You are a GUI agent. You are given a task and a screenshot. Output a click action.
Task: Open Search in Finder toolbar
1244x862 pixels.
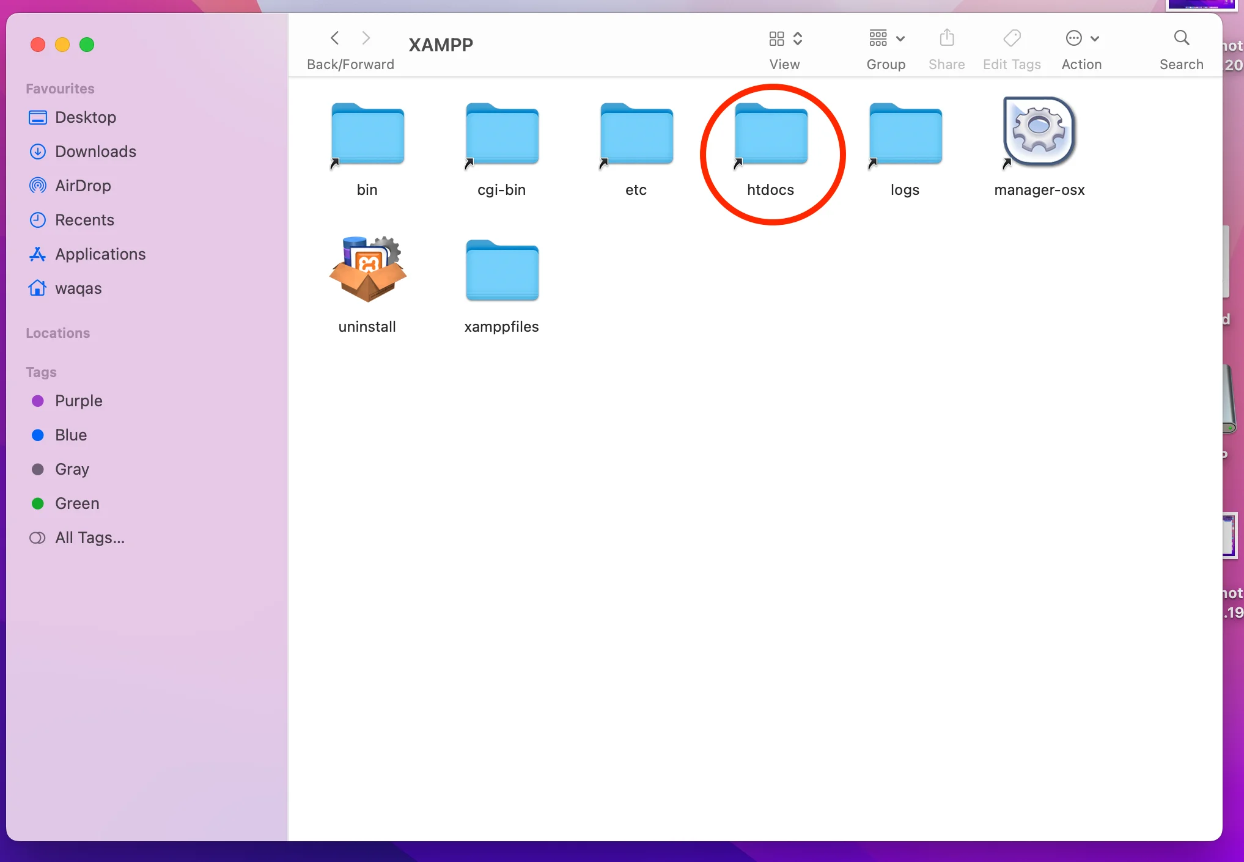coord(1182,38)
